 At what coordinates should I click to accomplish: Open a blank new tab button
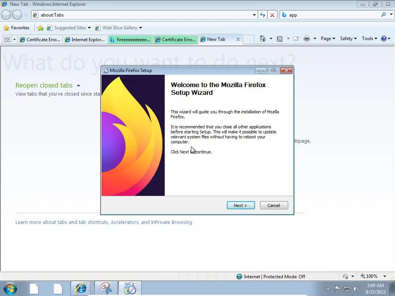248,40
